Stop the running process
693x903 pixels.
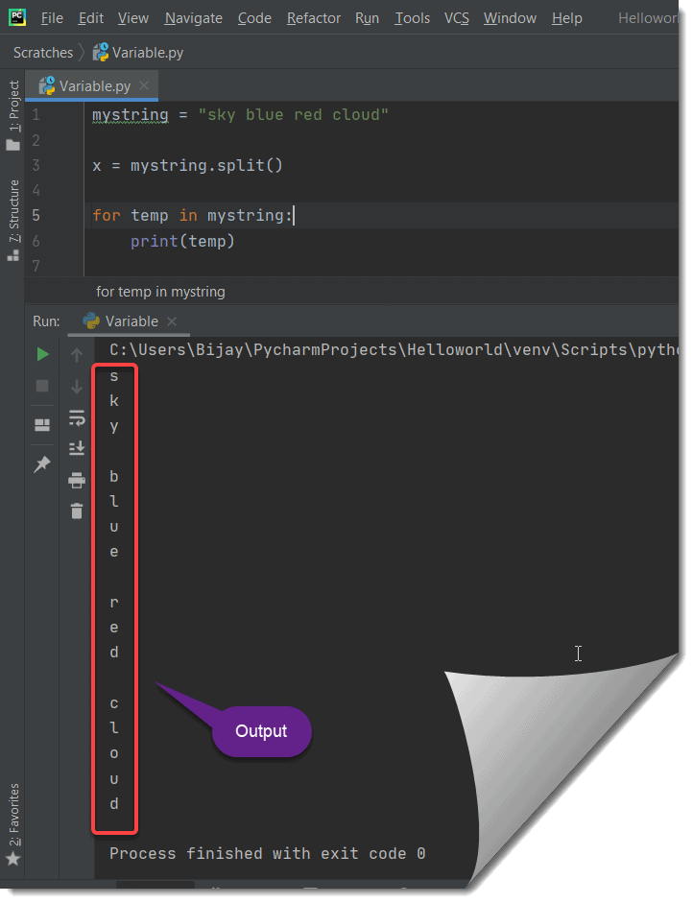[x=42, y=387]
